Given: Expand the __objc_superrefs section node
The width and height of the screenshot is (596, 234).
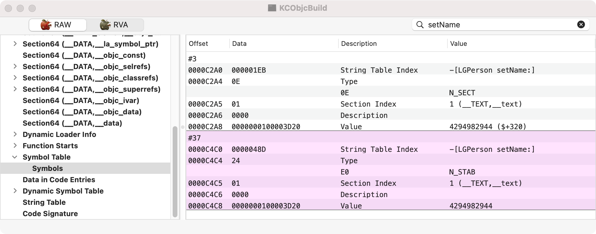Looking at the screenshot, I should (15, 89).
